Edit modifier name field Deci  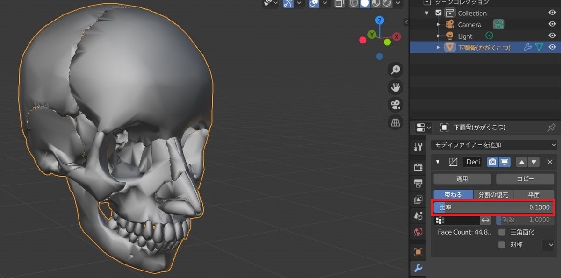[x=473, y=162]
